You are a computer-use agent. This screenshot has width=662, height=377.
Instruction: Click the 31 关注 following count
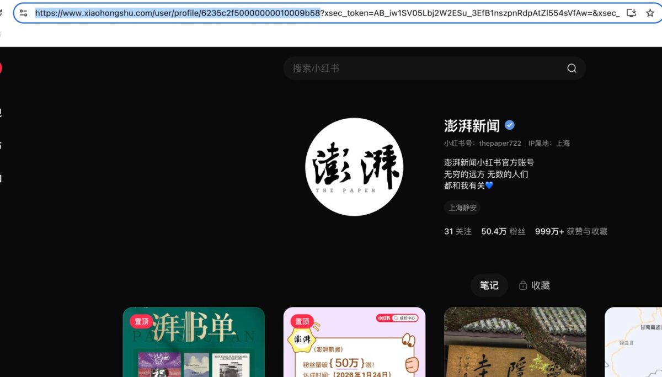pyautogui.click(x=458, y=231)
